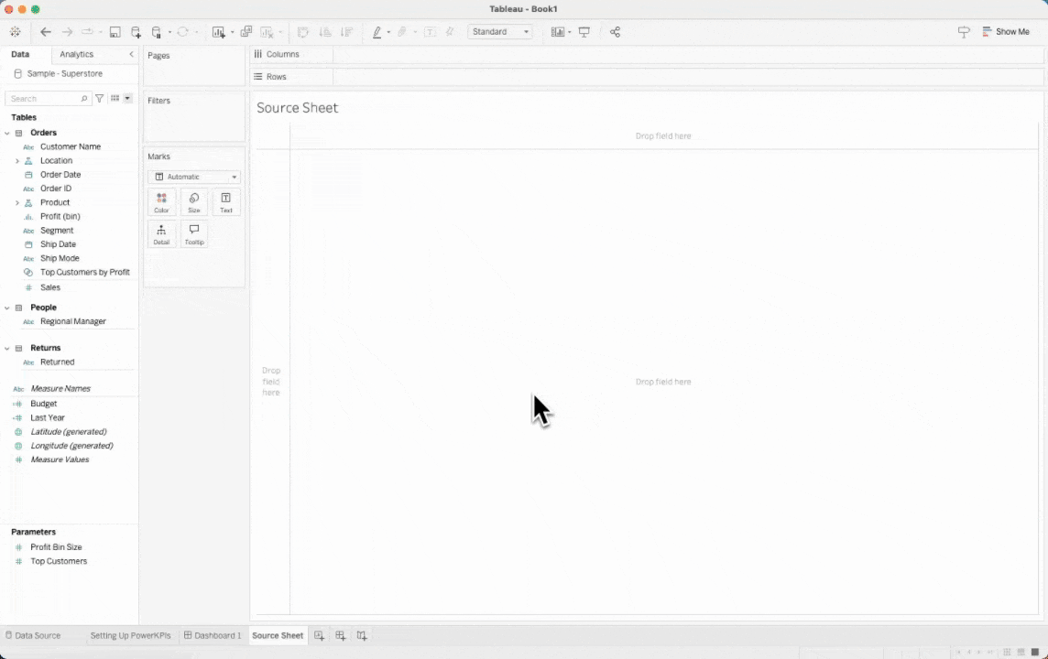Select the Regional Manager field

73,321
